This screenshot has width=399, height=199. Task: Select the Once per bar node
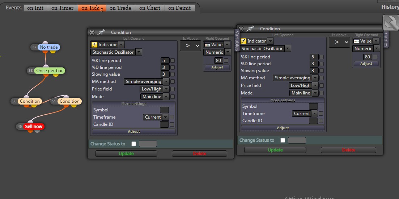(49, 70)
